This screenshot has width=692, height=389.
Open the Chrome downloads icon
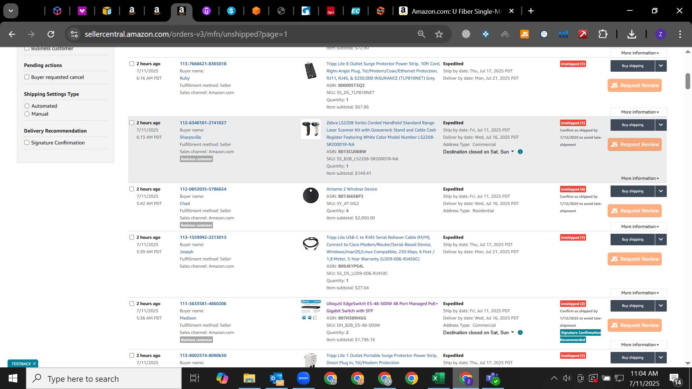pos(631,34)
